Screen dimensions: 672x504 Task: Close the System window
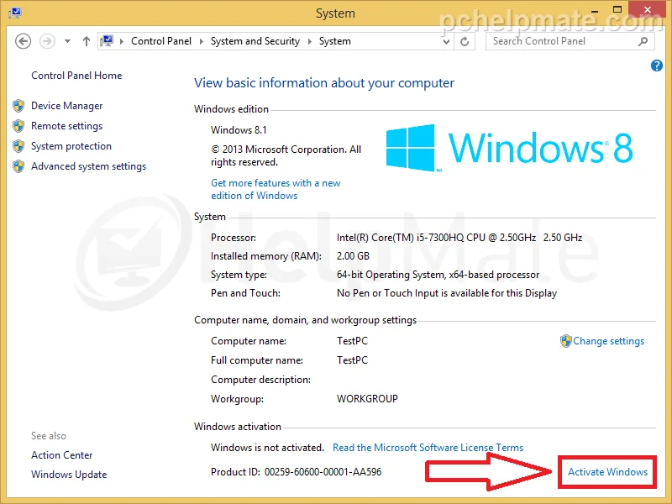[x=647, y=9]
